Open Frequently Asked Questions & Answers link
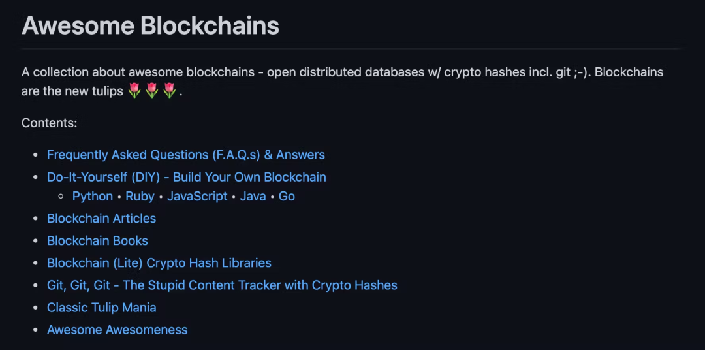 (185, 155)
